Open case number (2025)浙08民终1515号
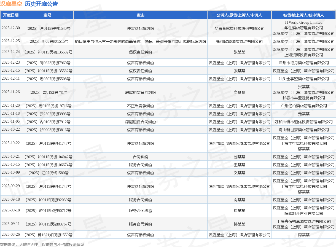The width and height of the screenshot is (336, 247). point(47,41)
